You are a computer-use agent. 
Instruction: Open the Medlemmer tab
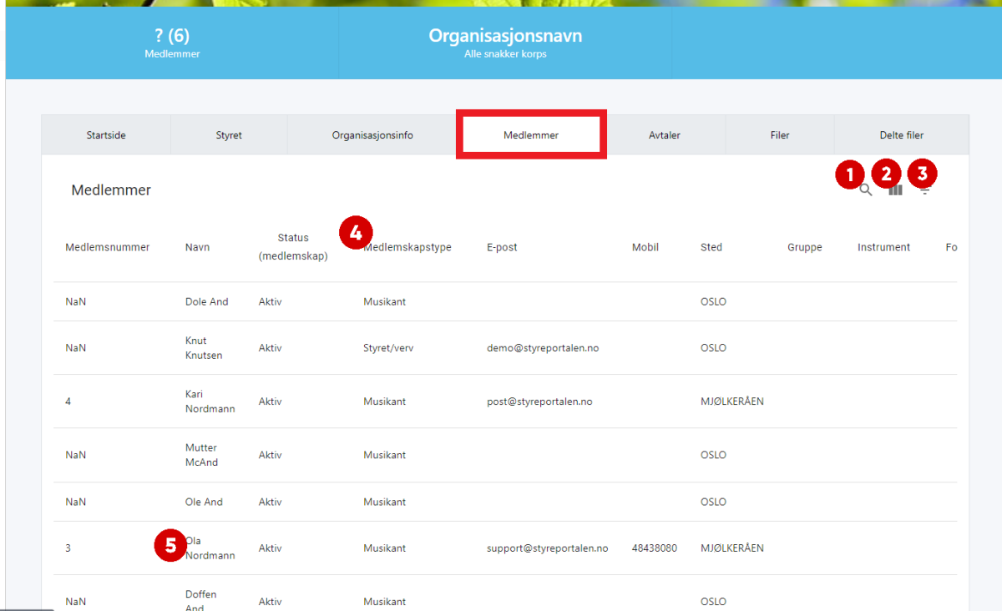531,135
